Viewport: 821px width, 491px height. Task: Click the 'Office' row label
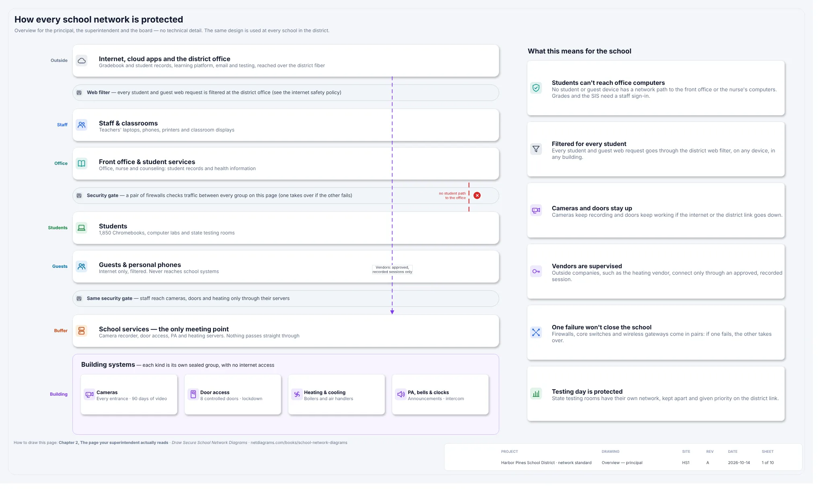coord(61,164)
